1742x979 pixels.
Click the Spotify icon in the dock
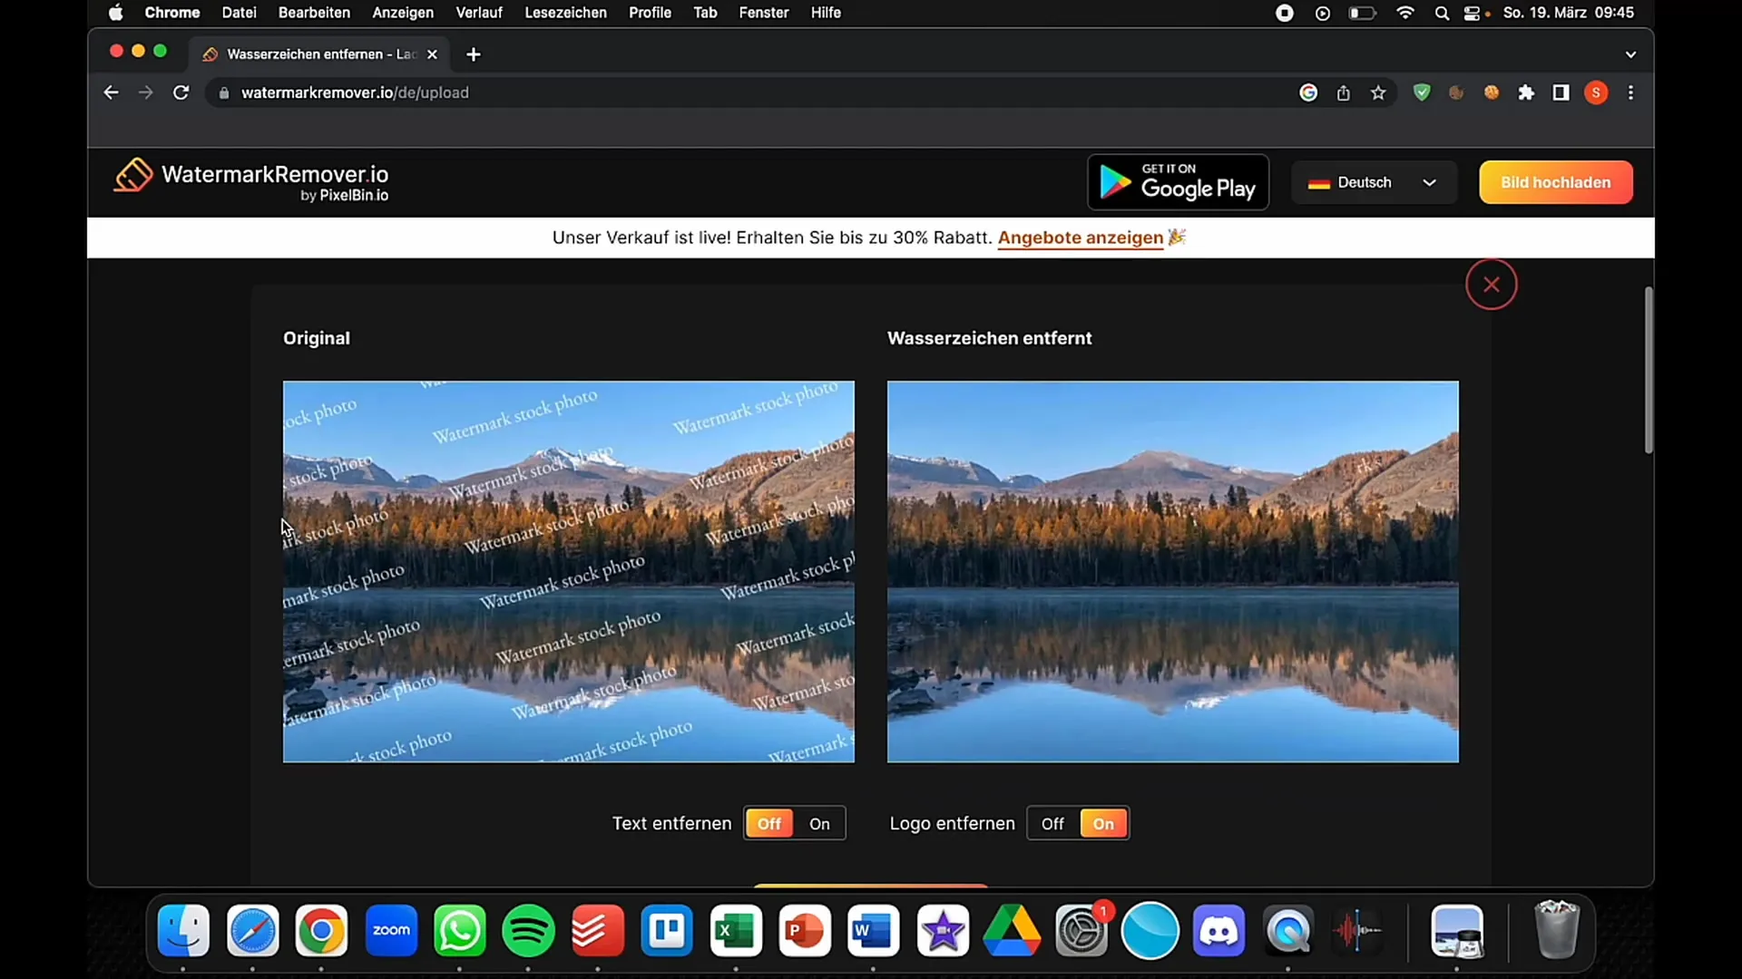pyautogui.click(x=528, y=931)
